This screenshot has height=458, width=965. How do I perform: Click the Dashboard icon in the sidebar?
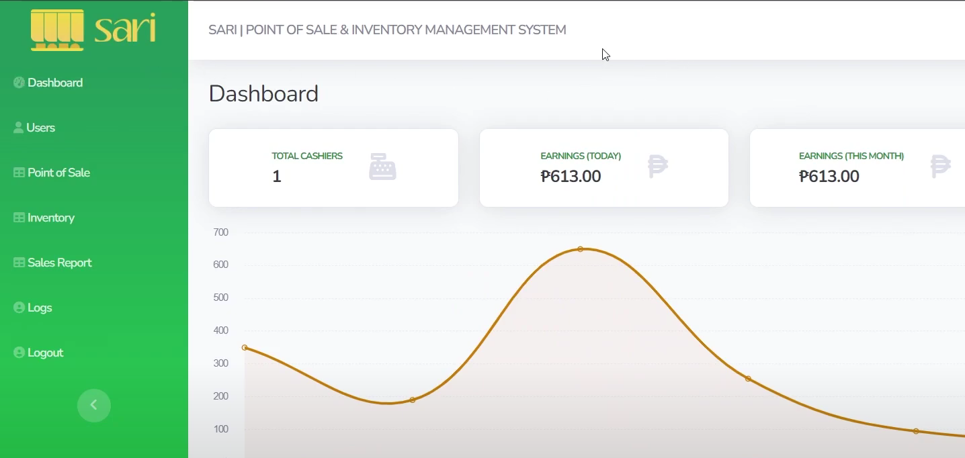18,82
